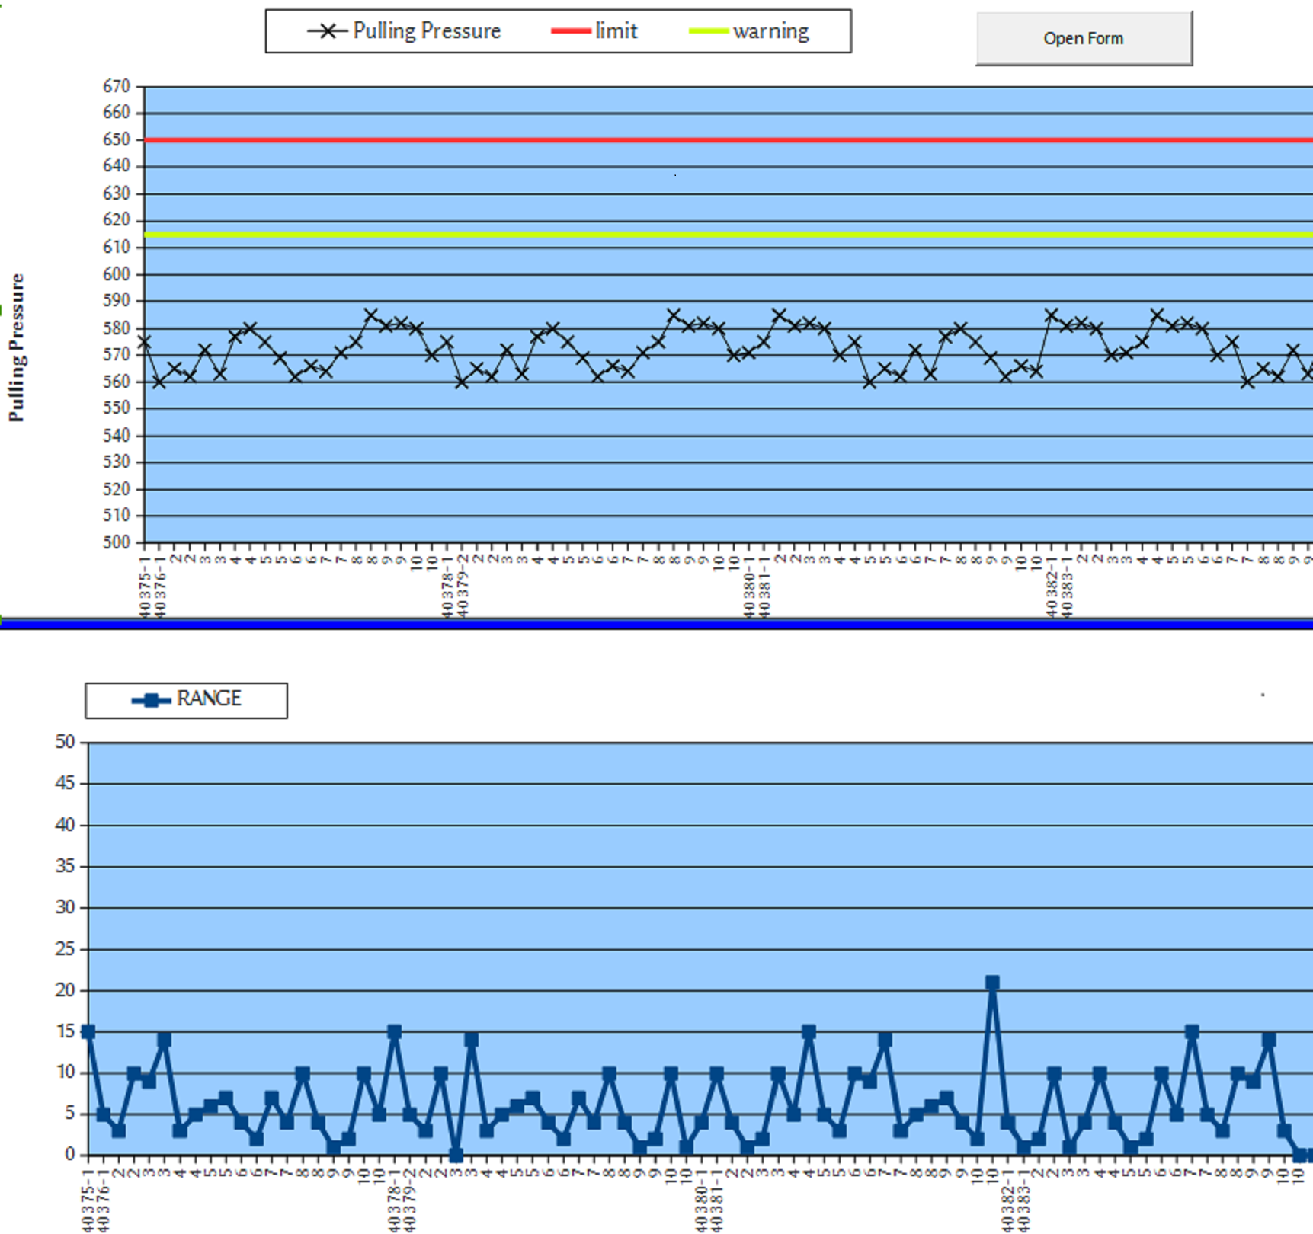Click the 600 label on pressure axis

coord(117,274)
